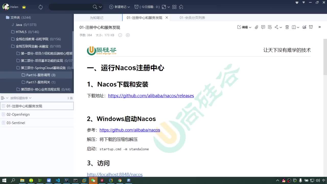Open the 今日提醒 reminders
The height and width of the screenshot is (184, 327).
point(147,7)
